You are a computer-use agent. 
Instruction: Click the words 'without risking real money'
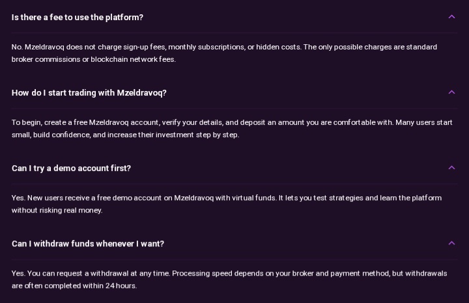pos(57,211)
